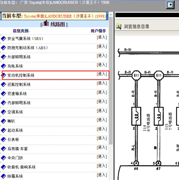Click the I15 7号喷油器 injector symbol in the diagram
The image size is (179, 180).
point(159,116)
